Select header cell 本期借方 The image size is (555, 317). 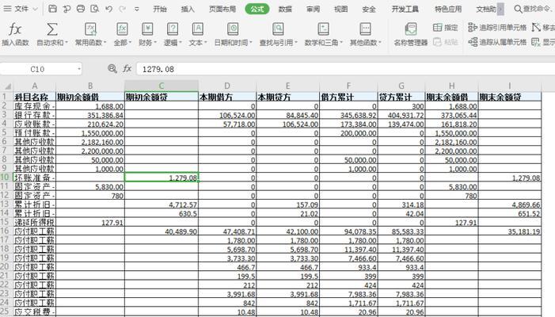click(227, 97)
